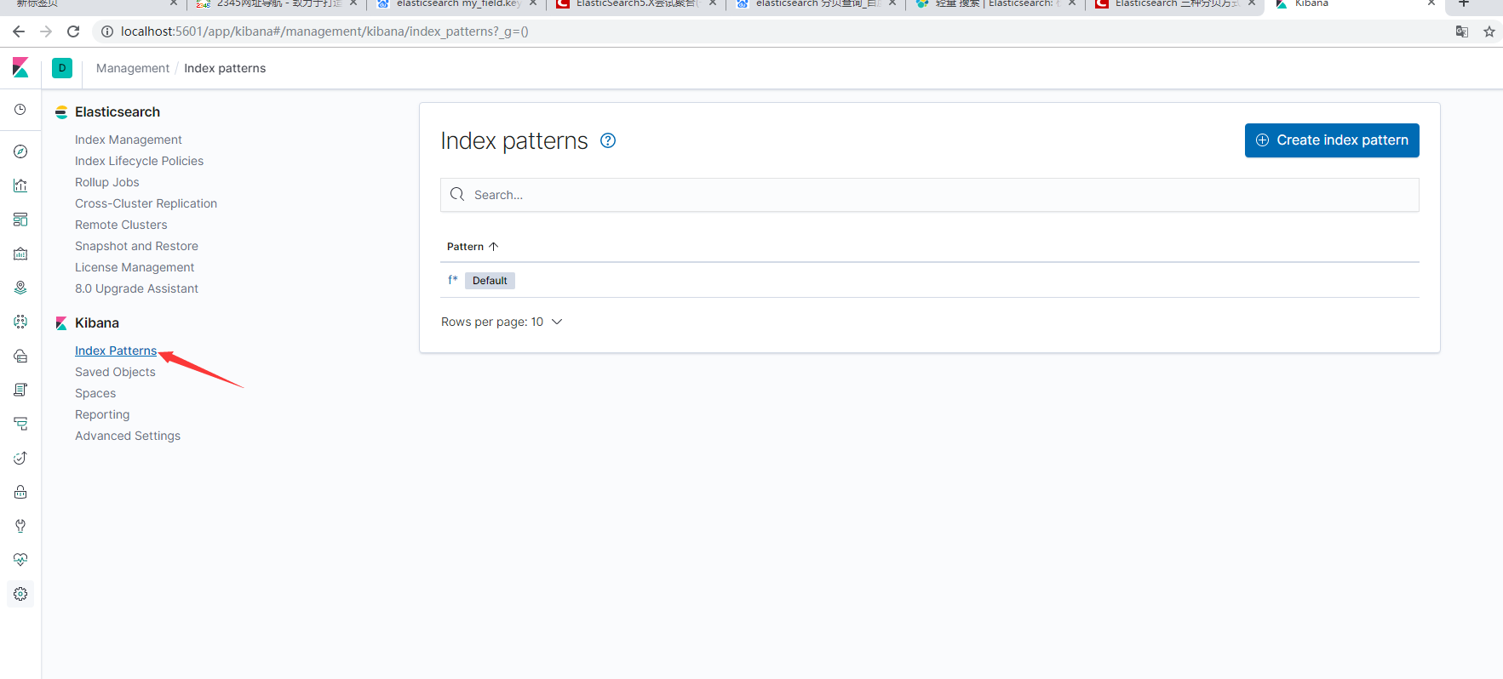Open License Management link
Screen dimensions: 1503x679
(135, 267)
